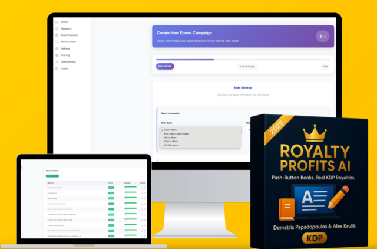
Task: Click edit icon on first campaign row
Action: click(x=141, y=188)
